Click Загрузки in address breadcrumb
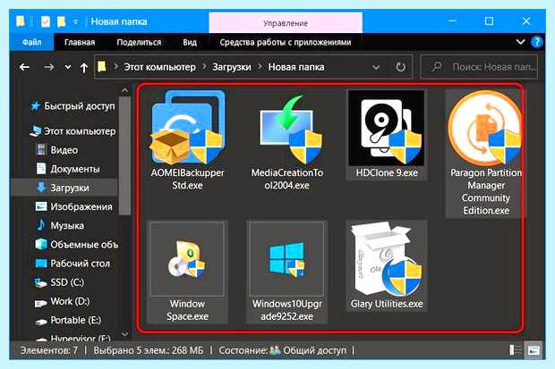555x369 pixels. click(232, 67)
